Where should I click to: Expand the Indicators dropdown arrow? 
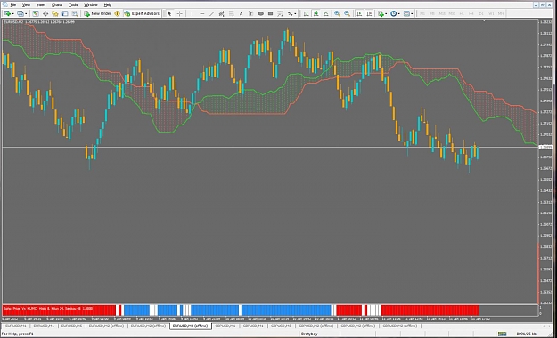386,14
